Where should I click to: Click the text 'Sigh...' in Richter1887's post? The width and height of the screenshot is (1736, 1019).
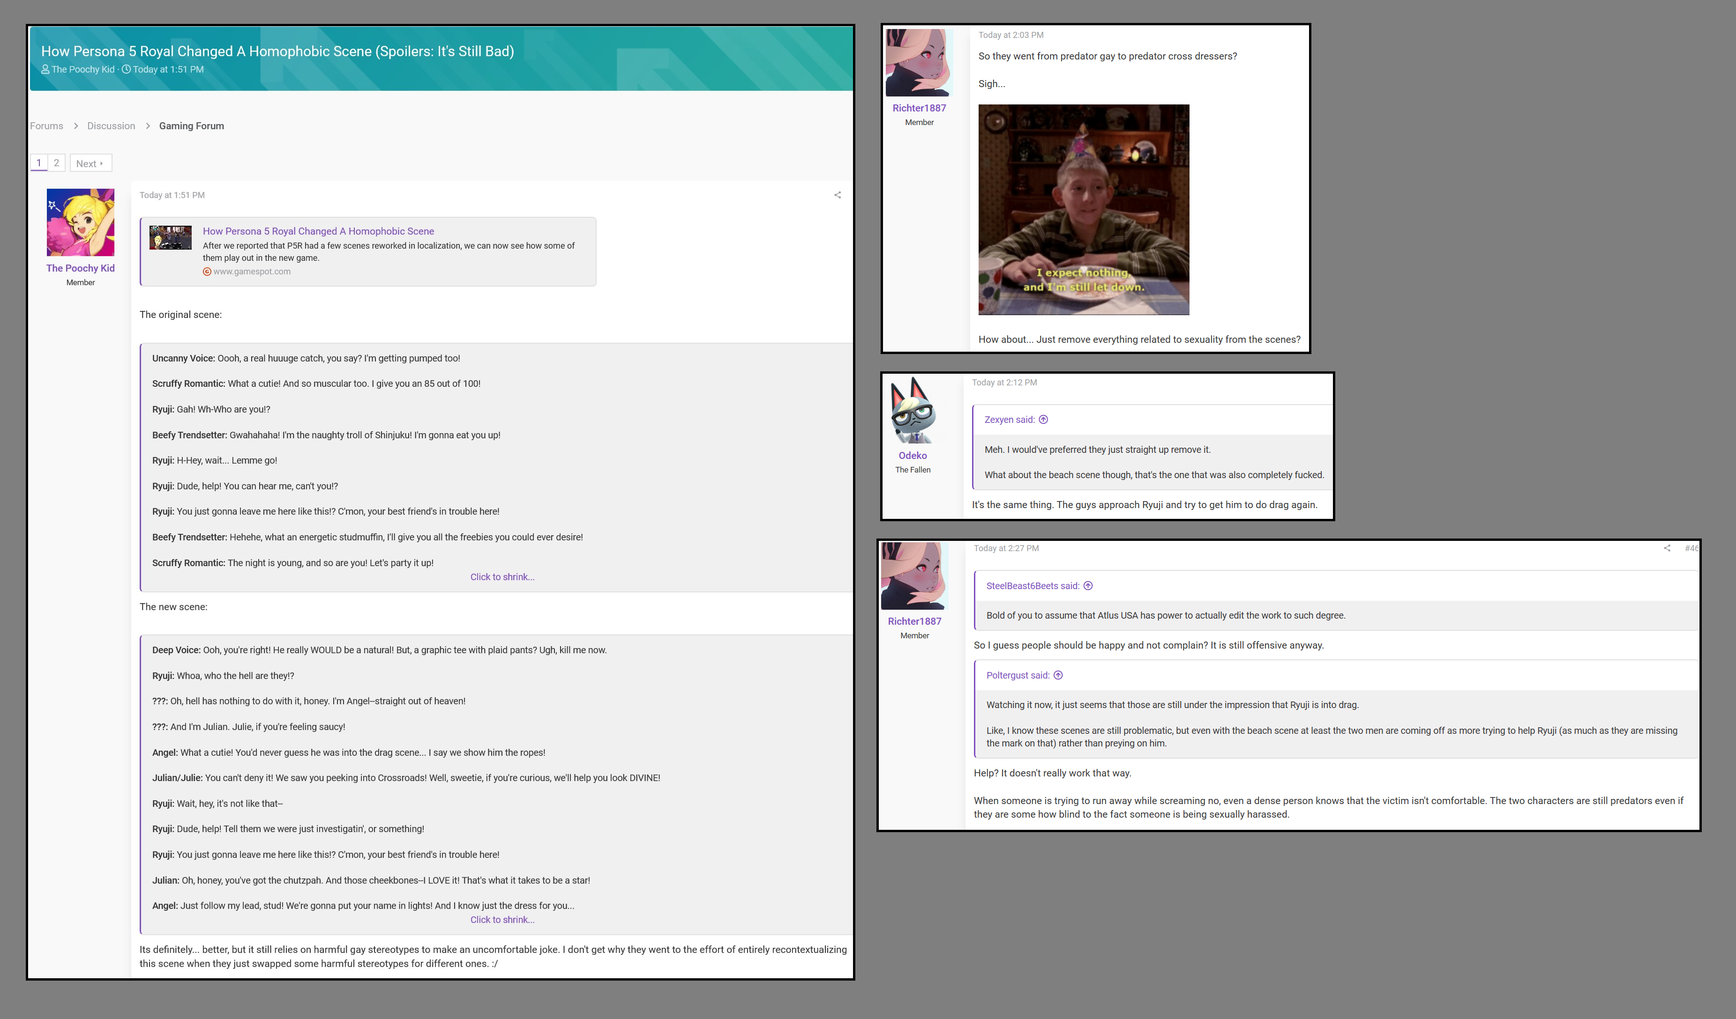pos(991,84)
